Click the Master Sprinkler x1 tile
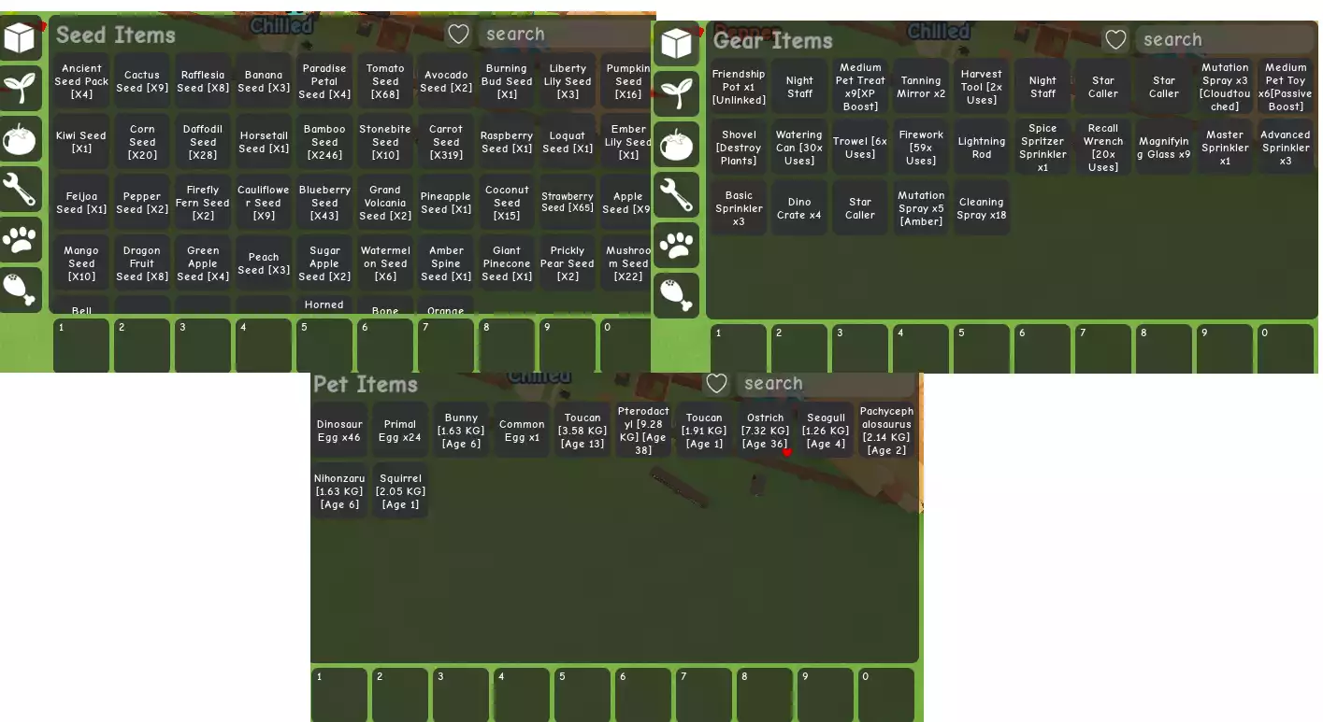1323x722 pixels. click(x=1225, y=148)
